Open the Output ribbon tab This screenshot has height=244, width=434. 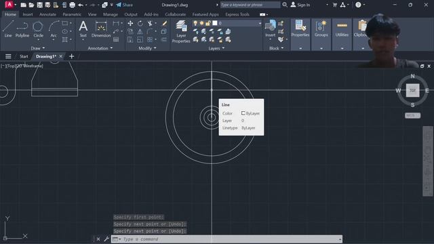[x=131, y=14]
